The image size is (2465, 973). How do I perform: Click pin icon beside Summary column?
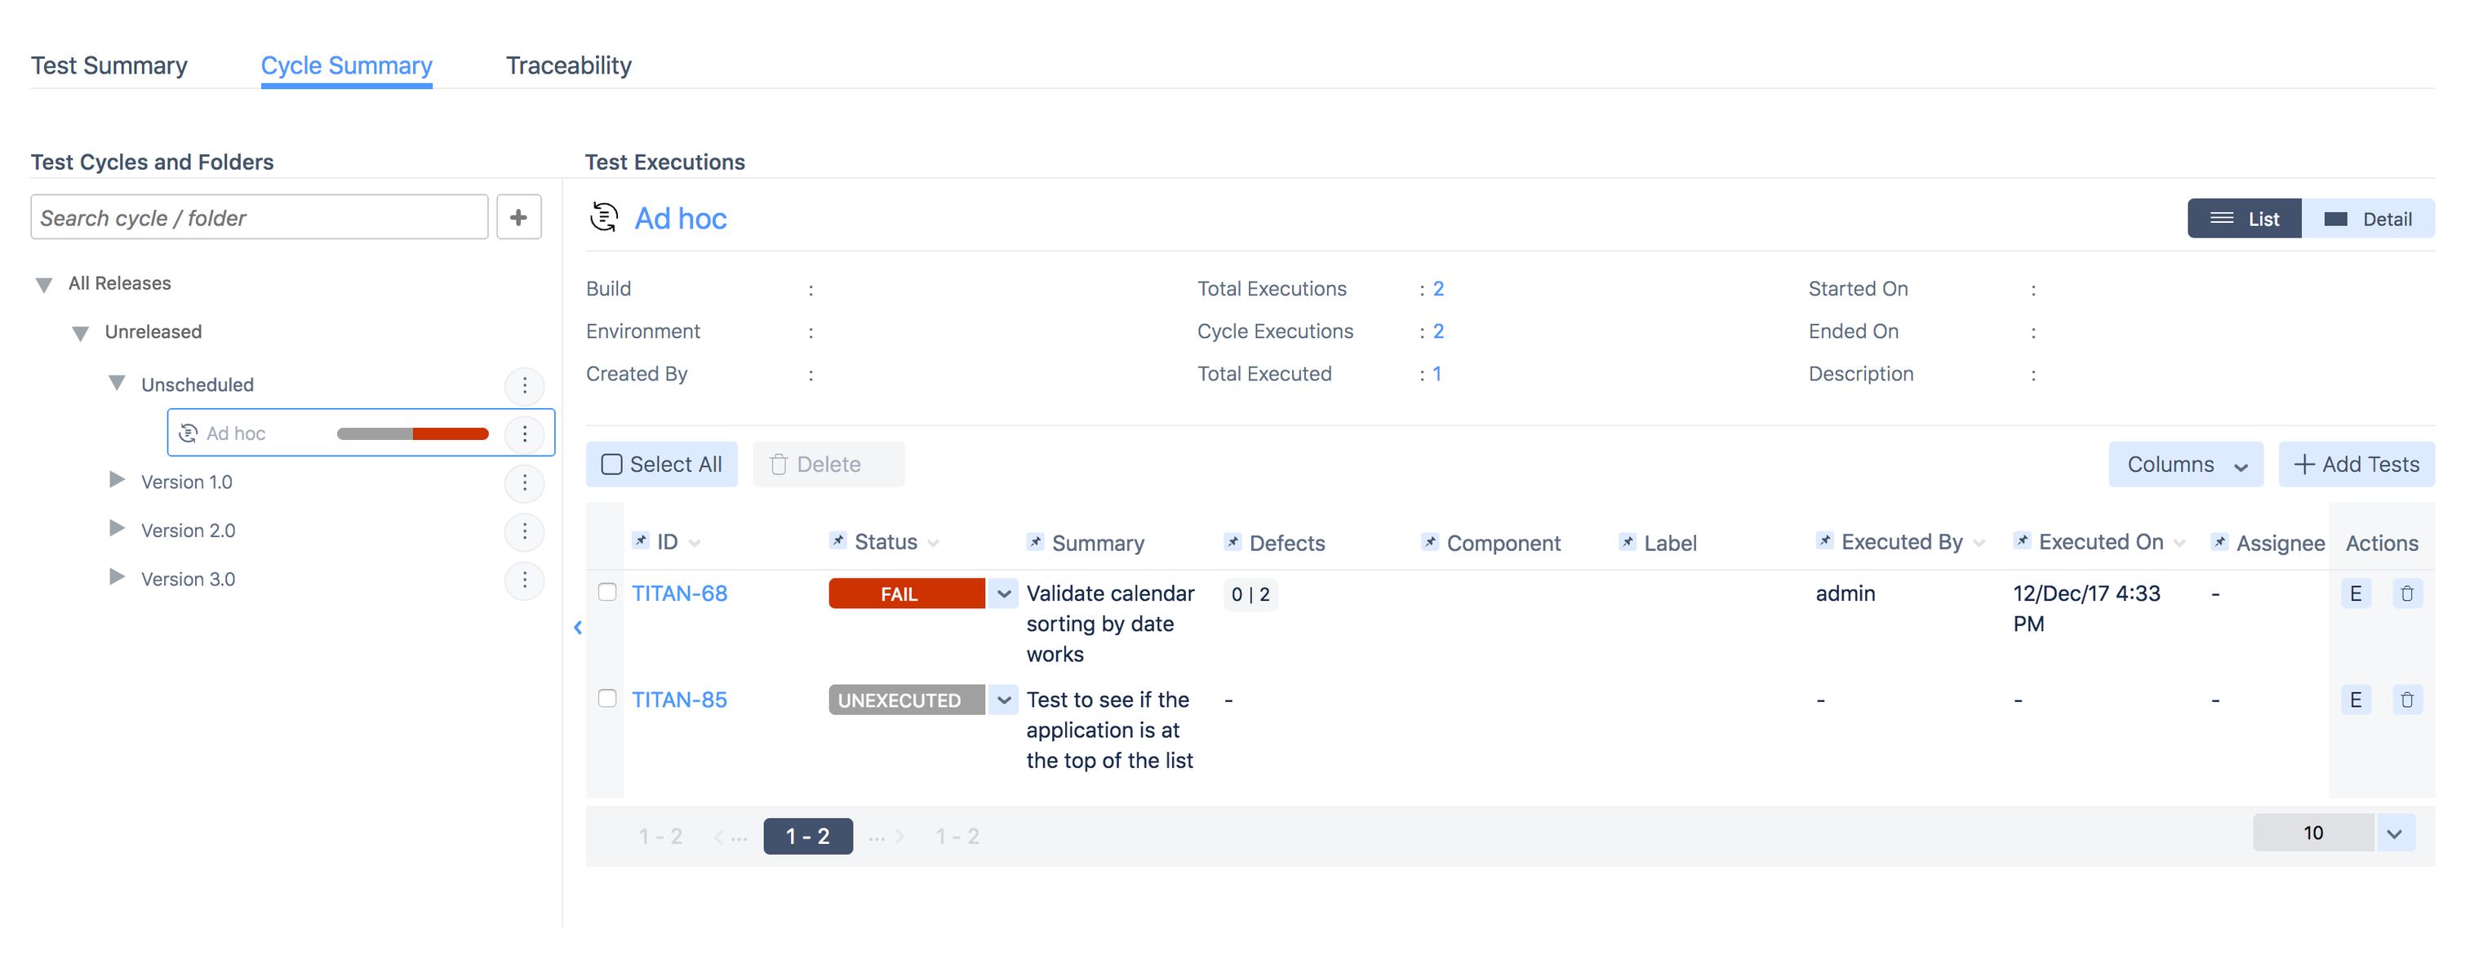click(x=1034, y=543)
